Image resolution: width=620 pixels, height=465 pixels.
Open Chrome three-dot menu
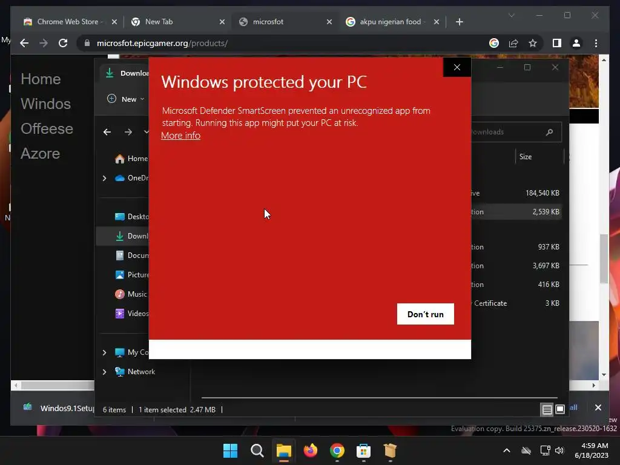tap(596, 43)
